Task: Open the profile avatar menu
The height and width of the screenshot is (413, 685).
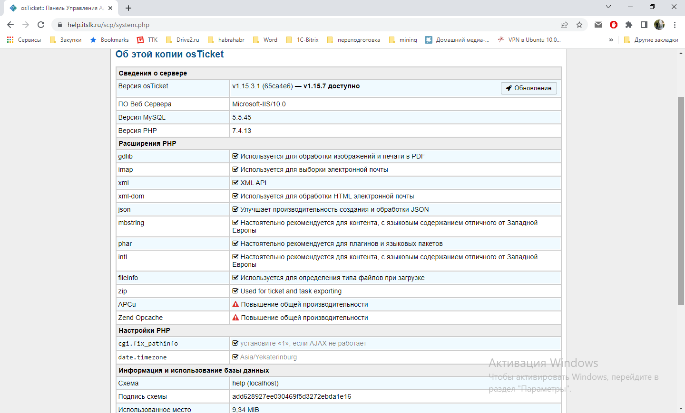Action: pyautogui.click(x=659, y=25)
